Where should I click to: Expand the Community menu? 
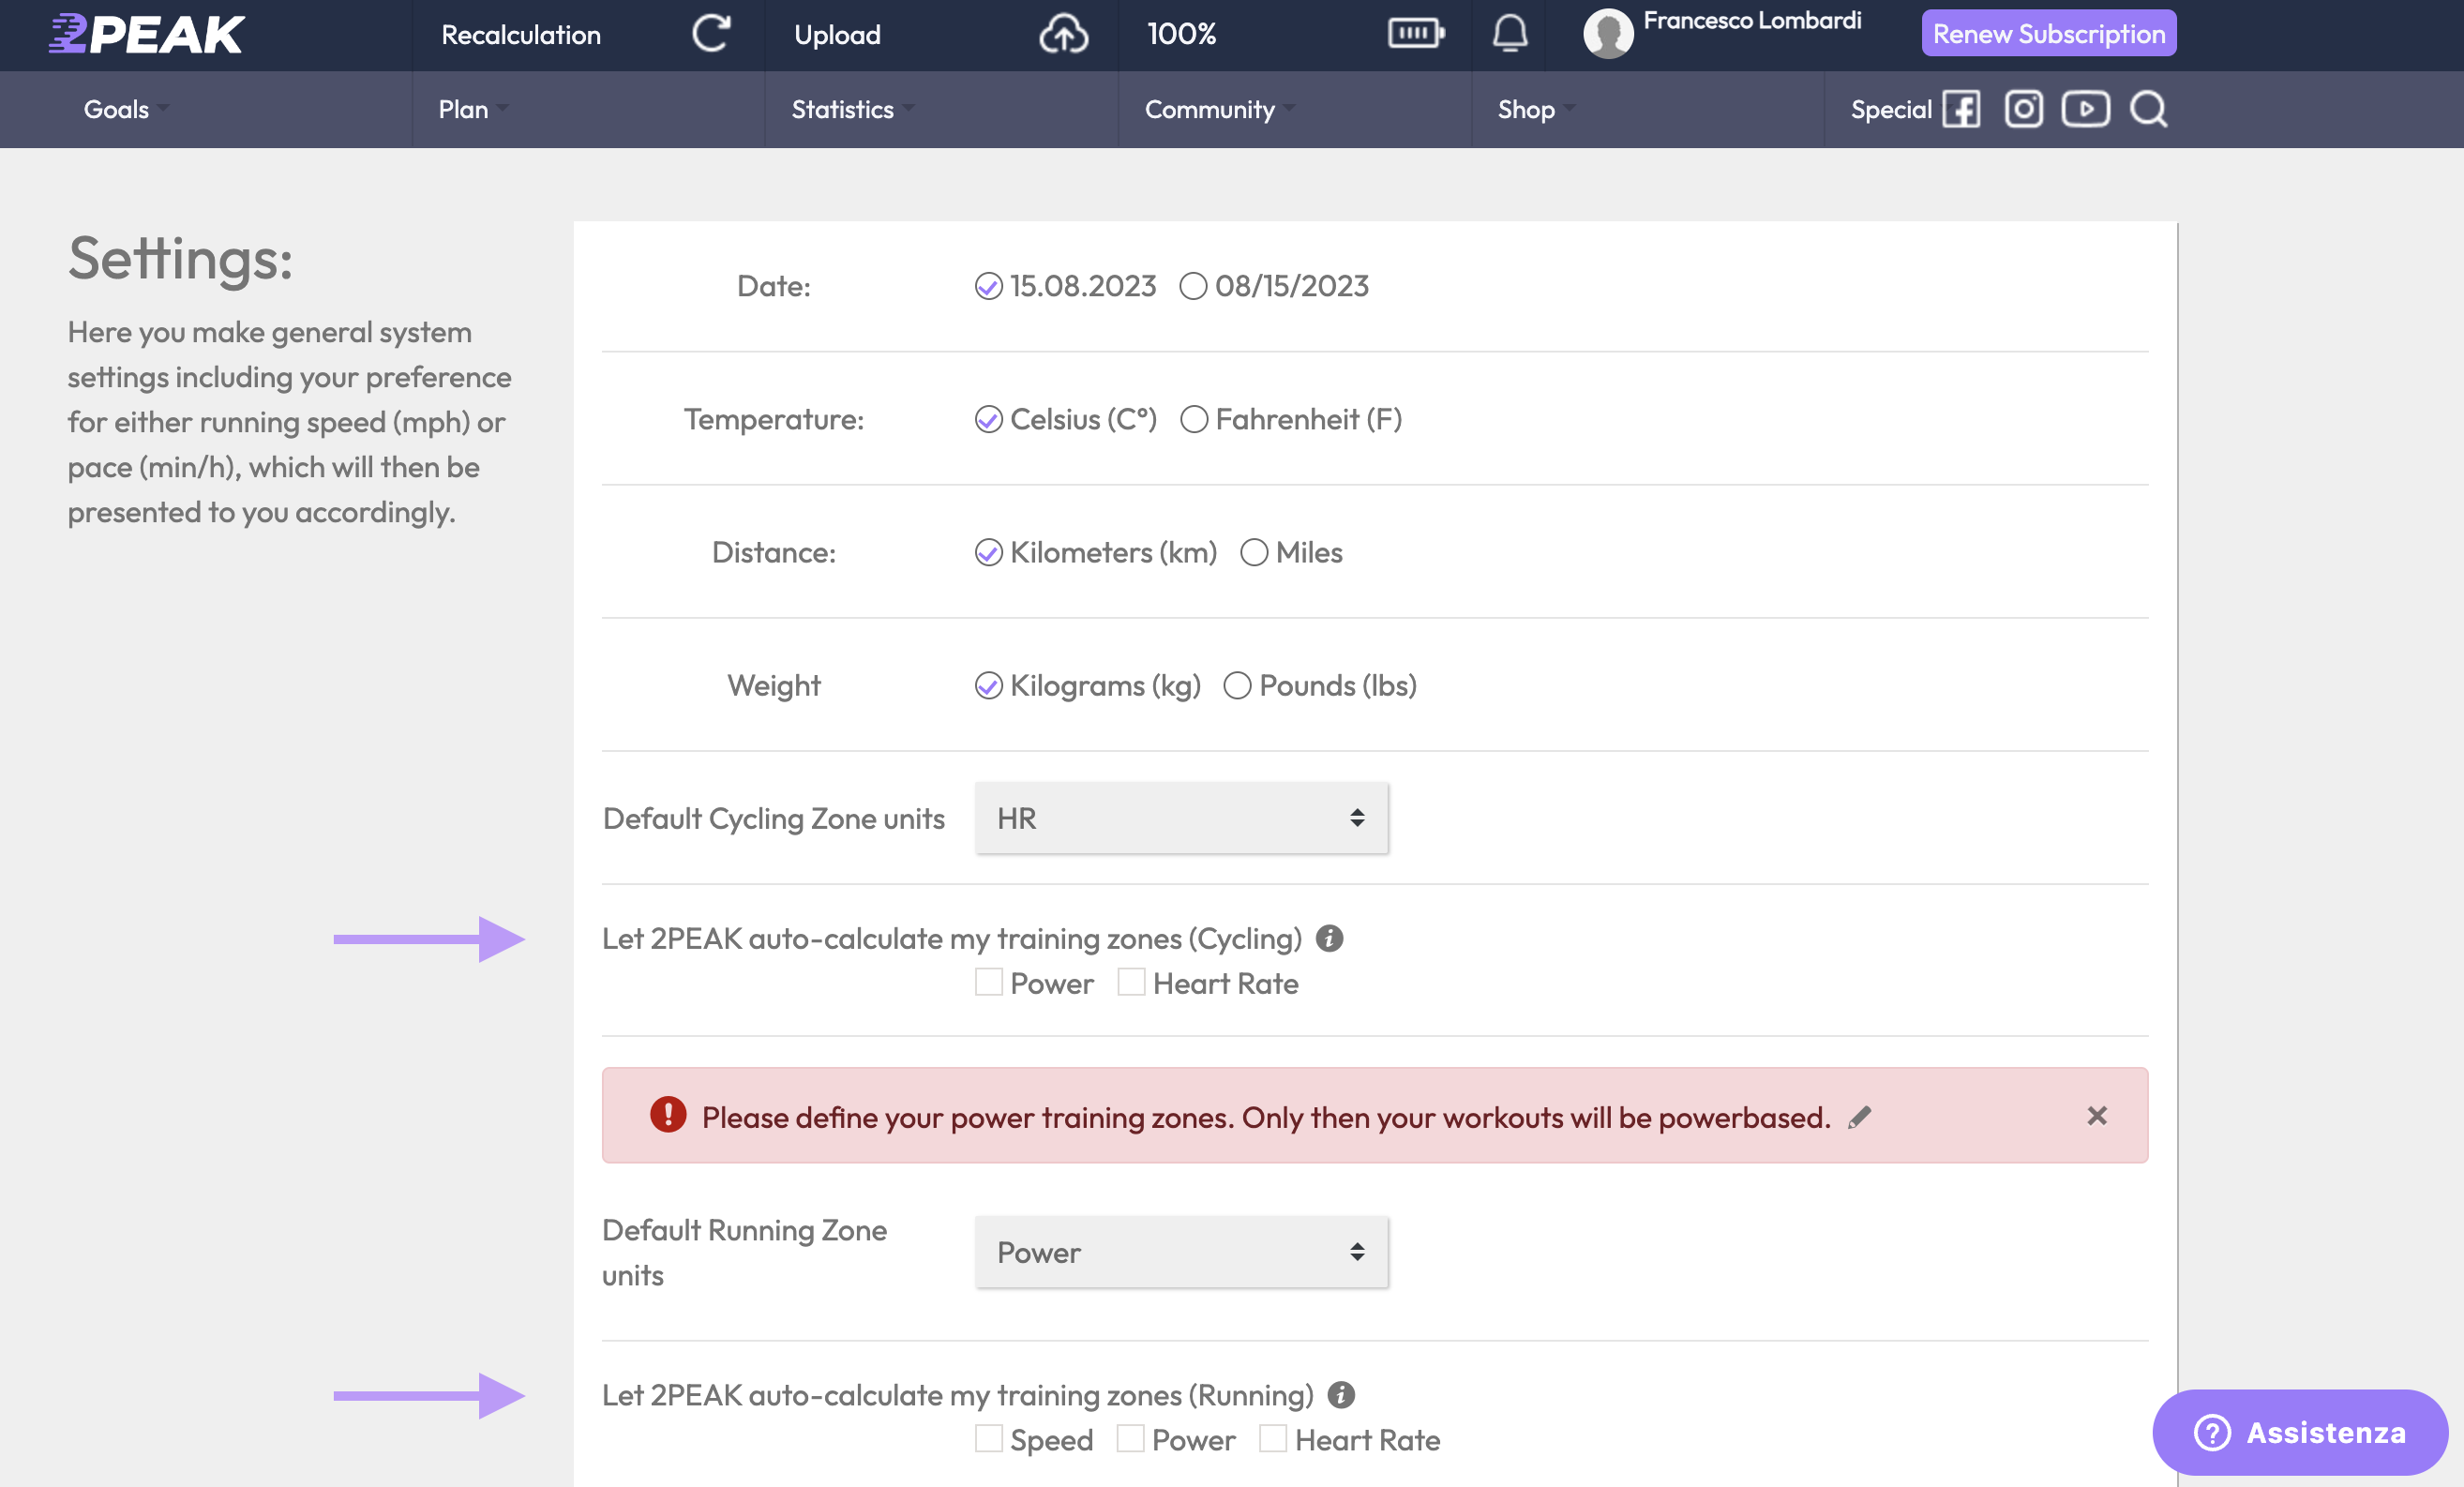click(x=1219, y=109)
